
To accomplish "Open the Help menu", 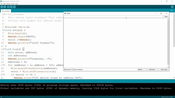I will [x=16, y=4].
